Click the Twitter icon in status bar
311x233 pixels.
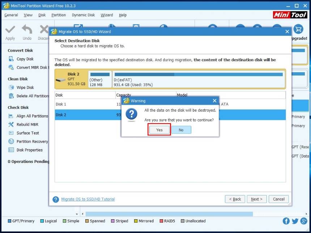pyautogui.click(x=295, y=221)
